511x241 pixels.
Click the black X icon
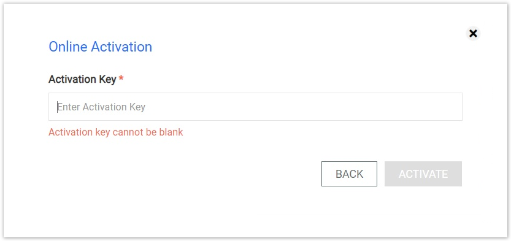point(473,33)
